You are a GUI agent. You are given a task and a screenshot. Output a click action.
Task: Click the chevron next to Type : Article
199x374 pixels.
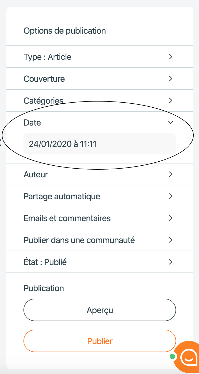click(x=171, y=57)
